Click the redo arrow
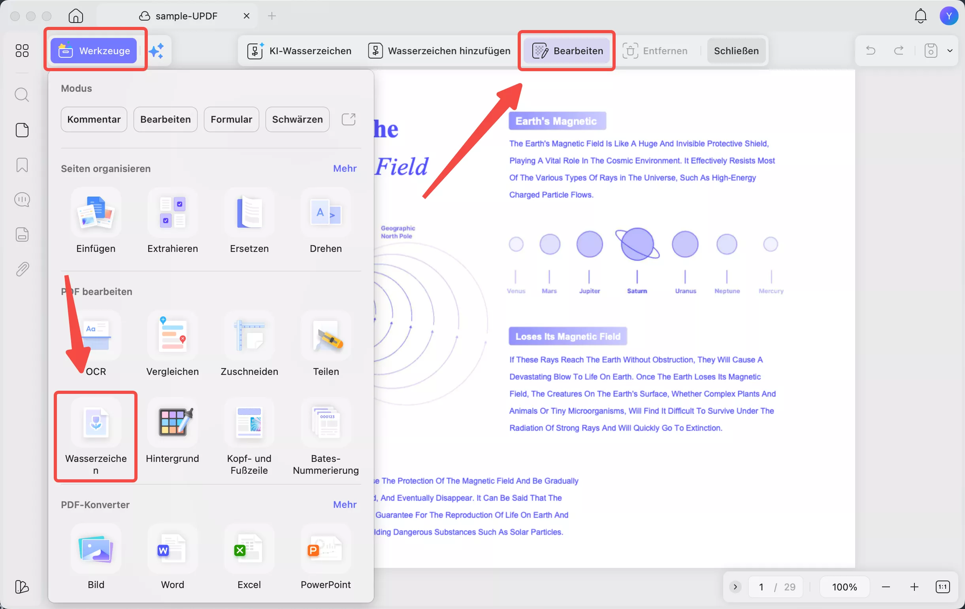Screen dimensions: 965x609 point(899,51)
